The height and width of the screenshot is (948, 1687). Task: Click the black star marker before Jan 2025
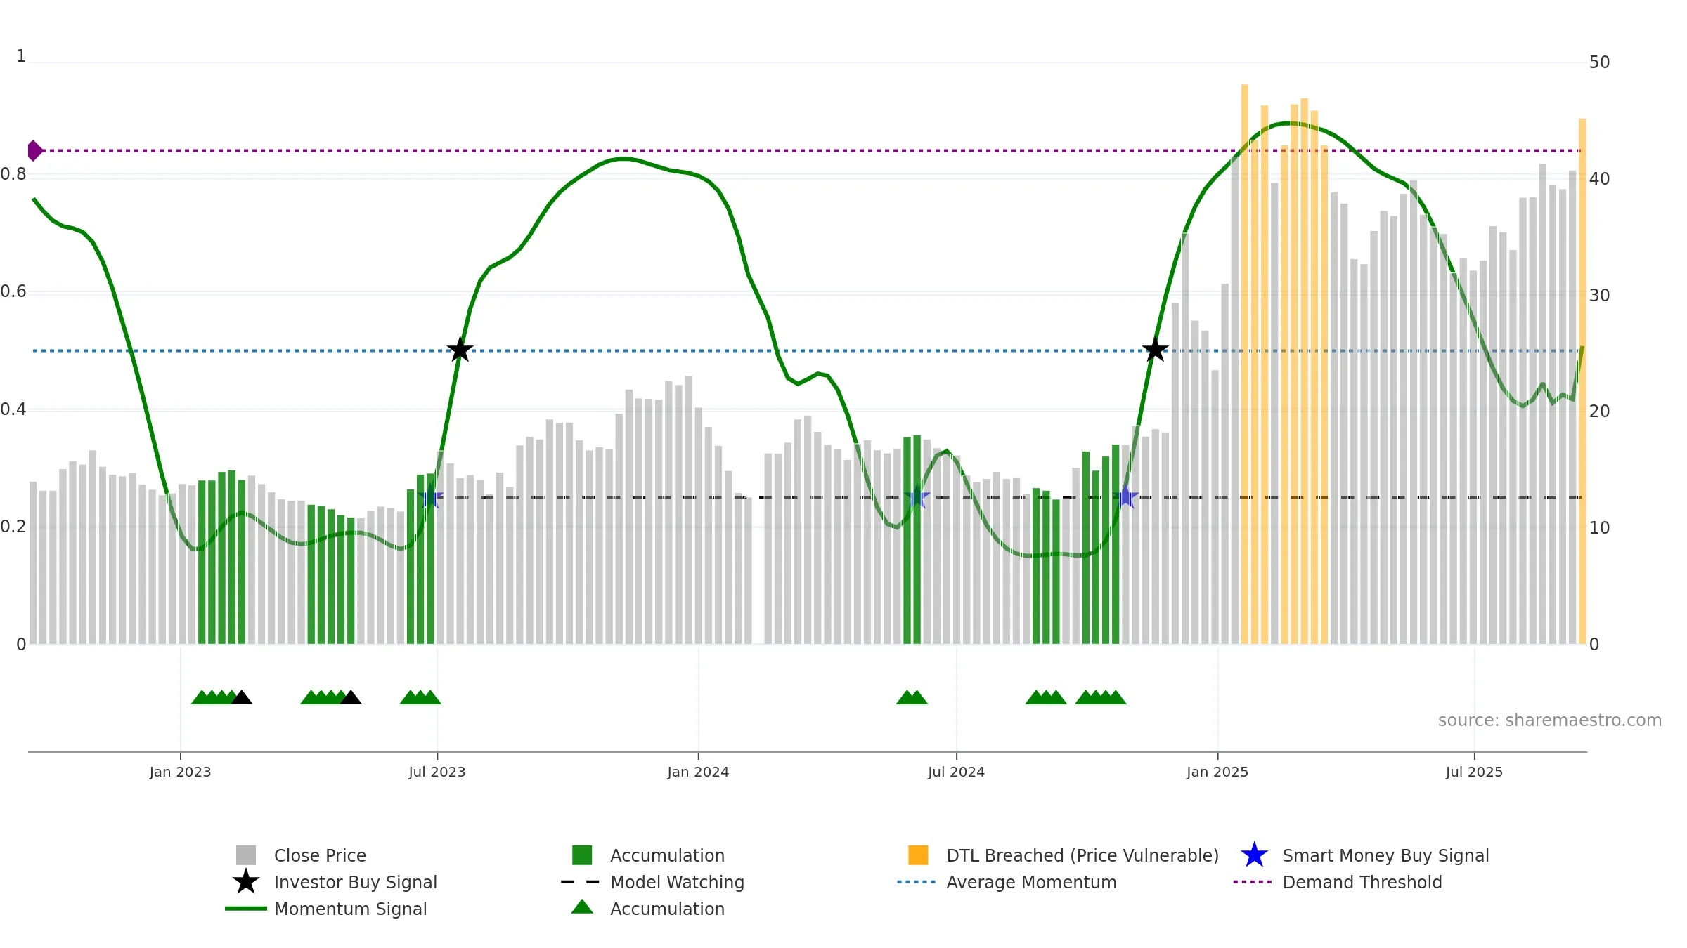(x=1155, y=349)
